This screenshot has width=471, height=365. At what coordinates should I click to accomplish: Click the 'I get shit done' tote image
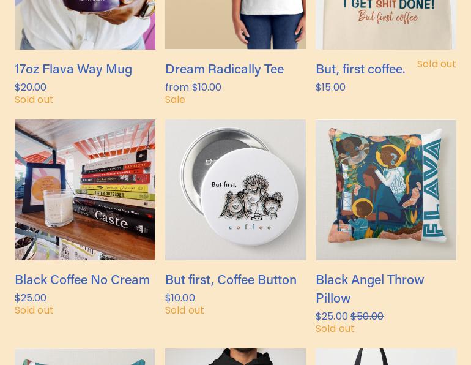[386, 24]
